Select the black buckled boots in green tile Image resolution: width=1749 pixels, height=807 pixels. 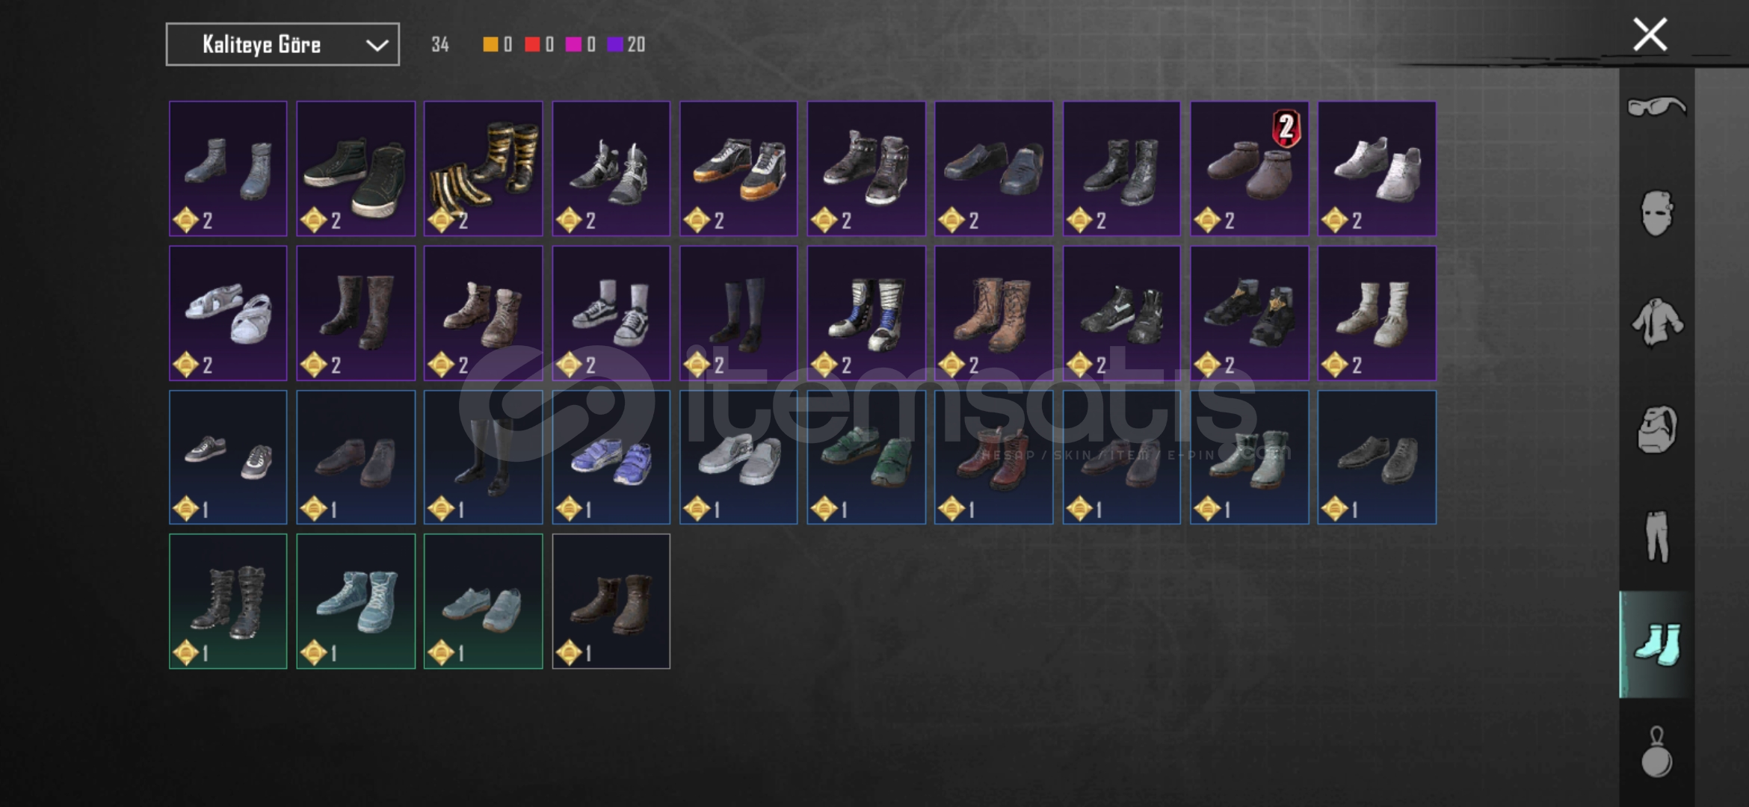[228, 602]
